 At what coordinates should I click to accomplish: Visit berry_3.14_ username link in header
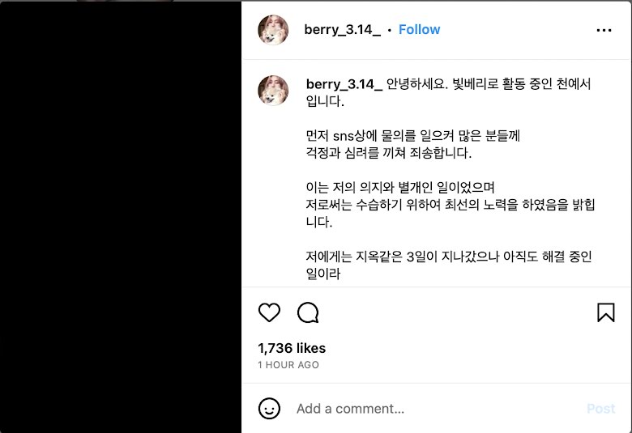[342, 30]
